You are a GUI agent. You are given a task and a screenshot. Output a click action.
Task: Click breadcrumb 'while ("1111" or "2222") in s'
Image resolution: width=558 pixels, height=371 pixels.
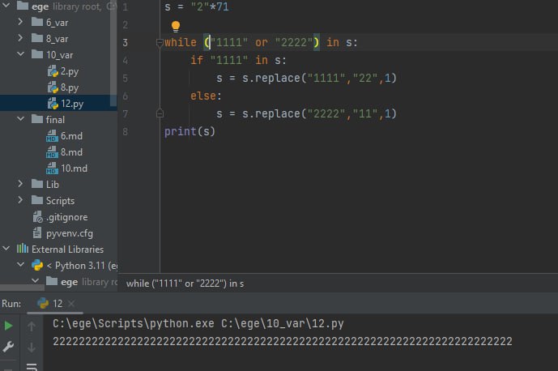pos(185,284)
